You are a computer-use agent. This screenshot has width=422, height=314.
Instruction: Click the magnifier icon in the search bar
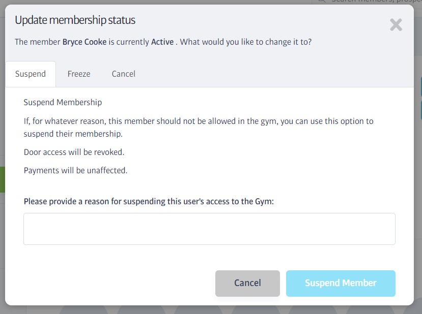[x=321, y=2]
